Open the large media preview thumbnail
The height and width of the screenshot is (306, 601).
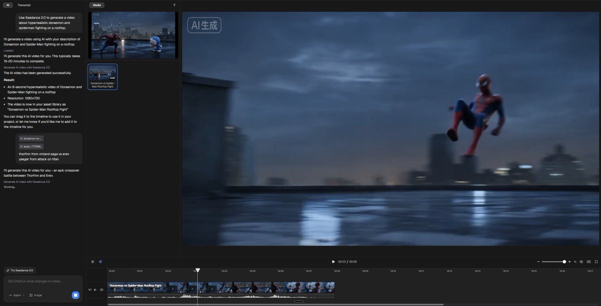[x=134, y=35]
